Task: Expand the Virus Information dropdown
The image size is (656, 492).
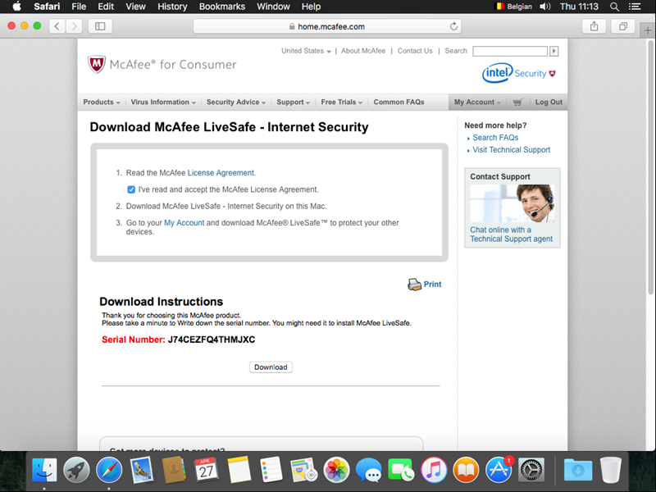Action: [163, 102]
